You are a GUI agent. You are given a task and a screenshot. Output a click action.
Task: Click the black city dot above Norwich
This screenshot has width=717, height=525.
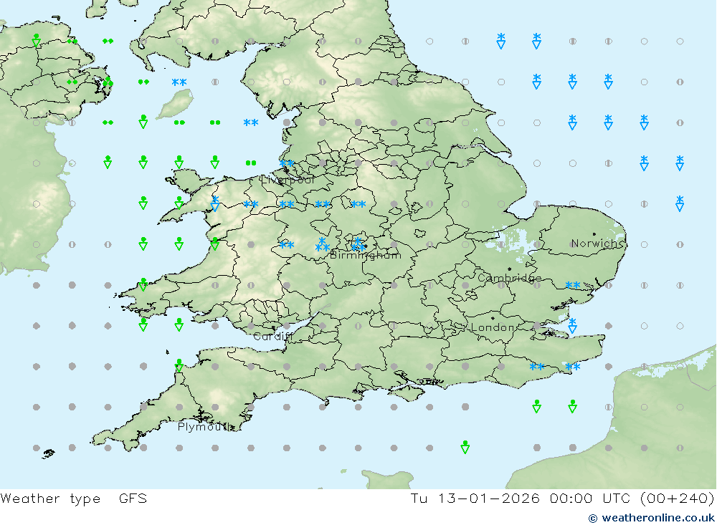point(594,234)
